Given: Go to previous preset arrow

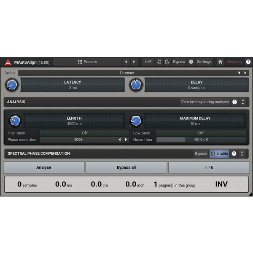Looking at the screenshot, I should point(126,62).
